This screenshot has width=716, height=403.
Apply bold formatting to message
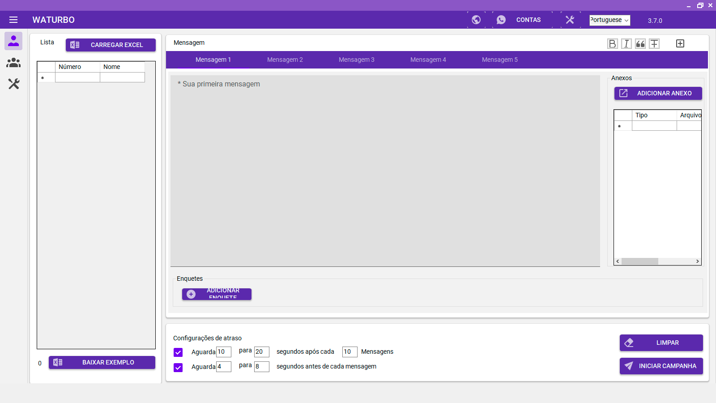[612, 43]
